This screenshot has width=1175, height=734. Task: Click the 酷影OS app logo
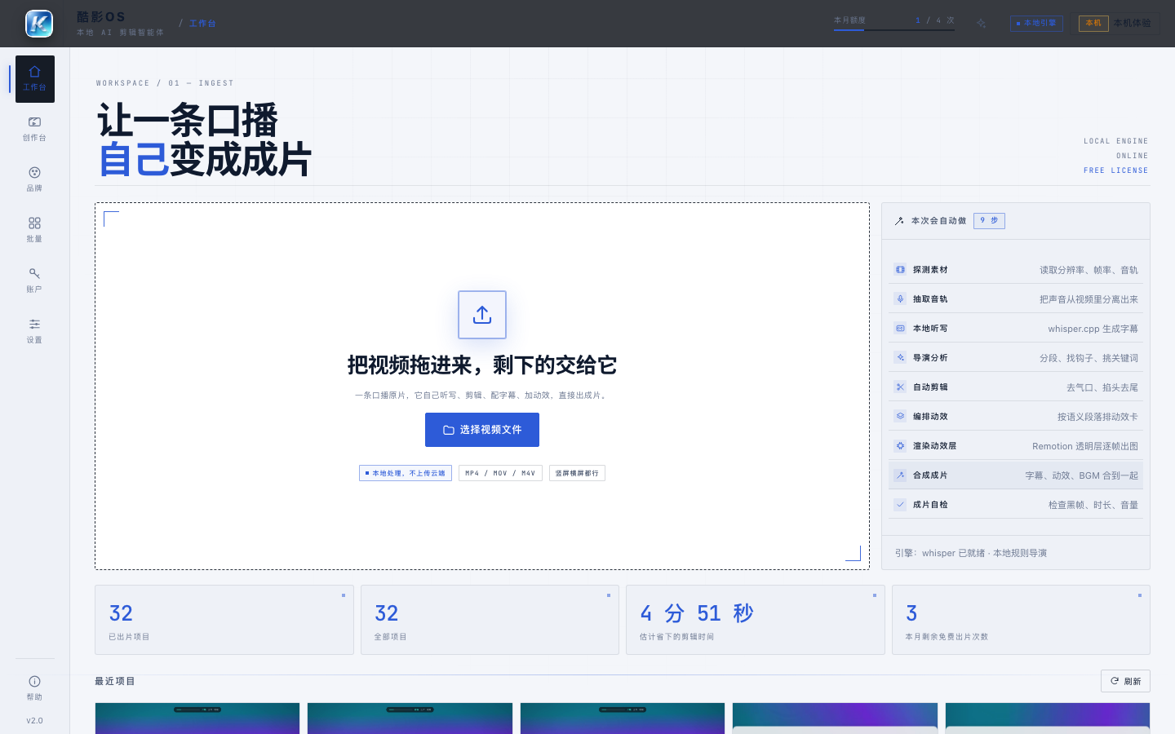click(39, 24)
